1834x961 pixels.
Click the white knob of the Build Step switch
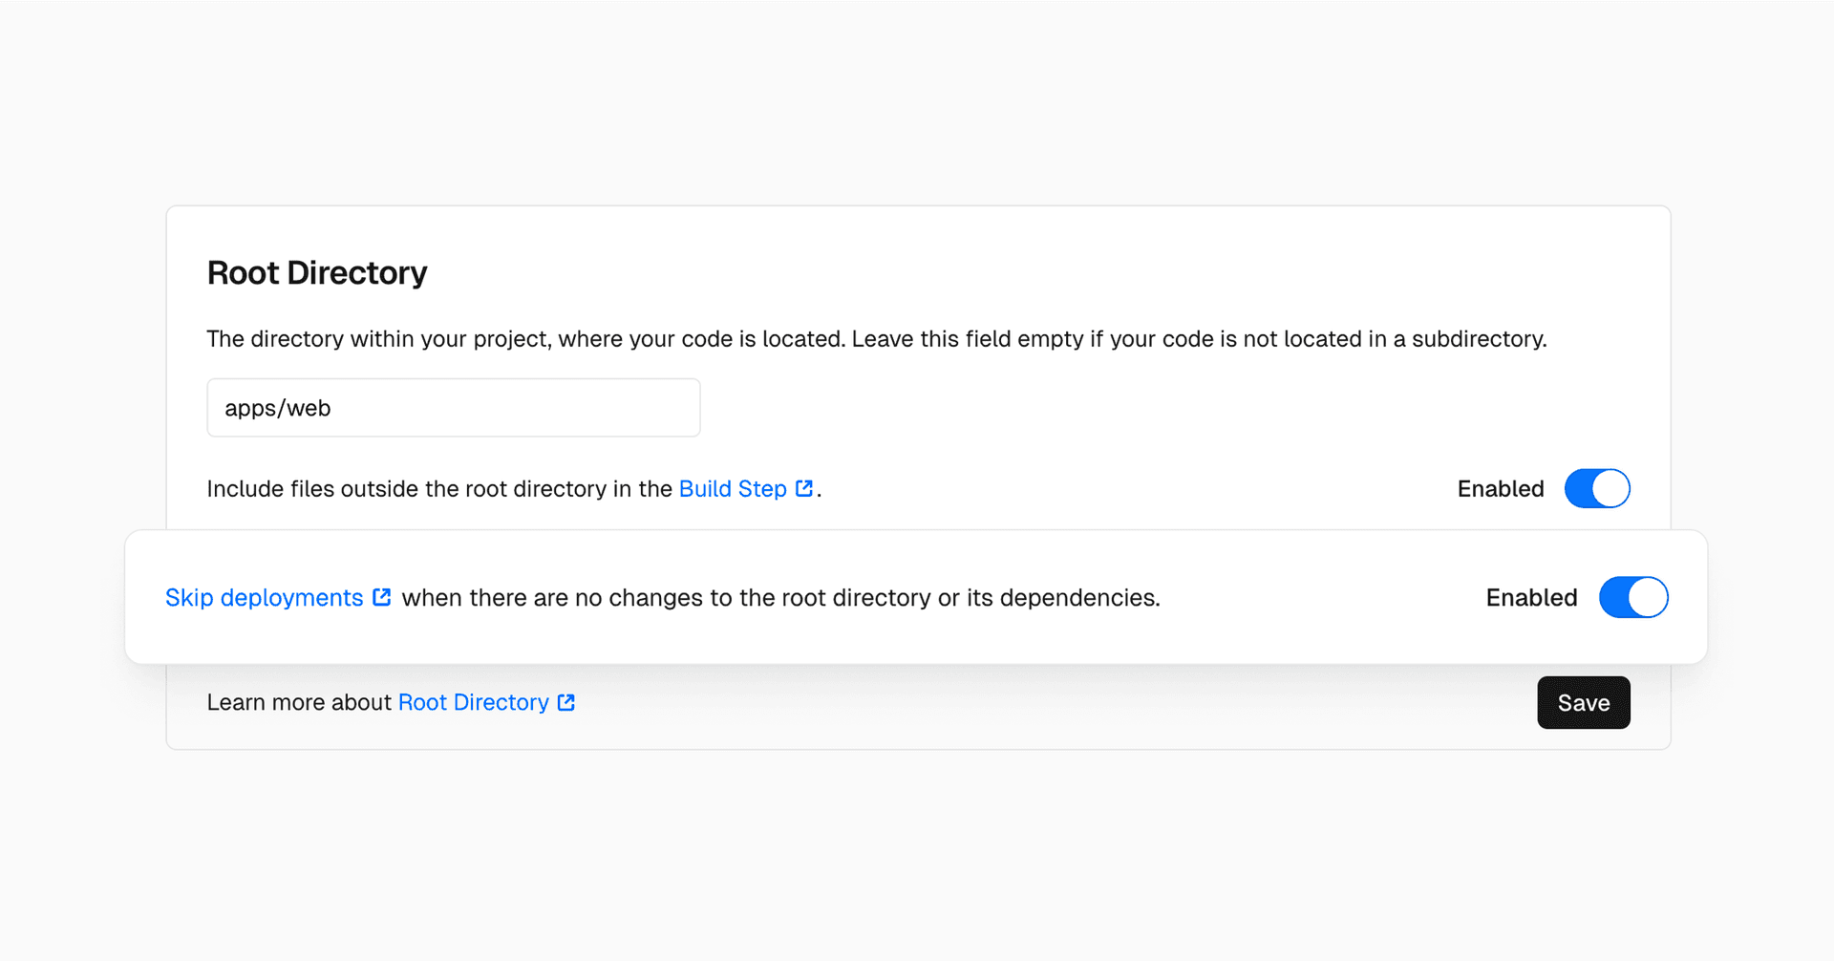[1610, 488]
